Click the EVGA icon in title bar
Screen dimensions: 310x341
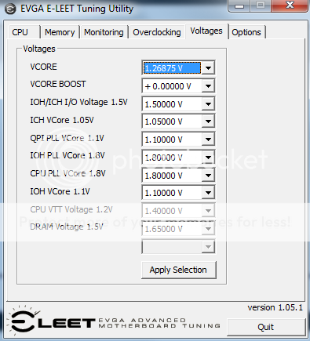click(x=10, y=9)
